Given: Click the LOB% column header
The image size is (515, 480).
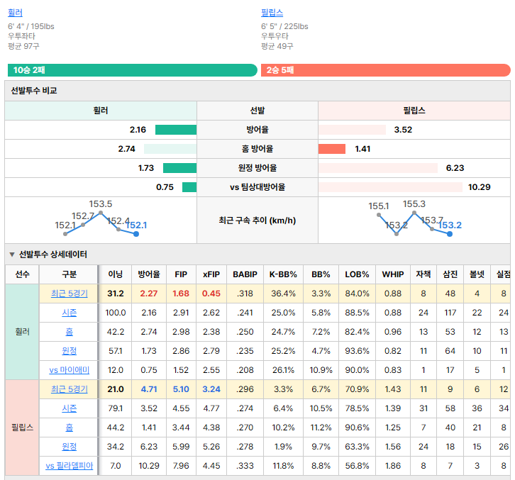Looking at the screenshot, I should [357, 274].
